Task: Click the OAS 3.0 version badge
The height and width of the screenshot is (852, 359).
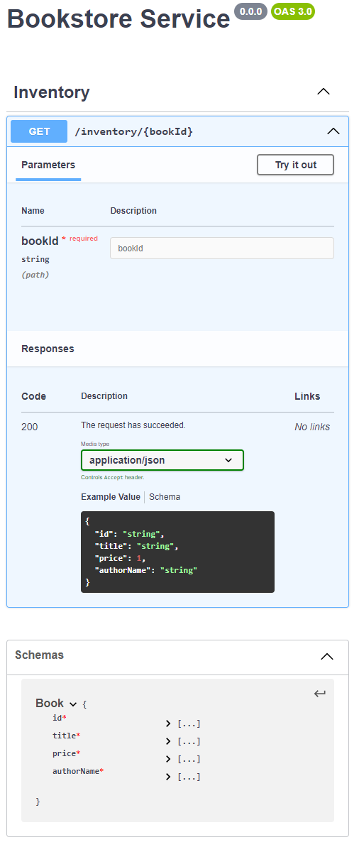Action: point(293,11)
